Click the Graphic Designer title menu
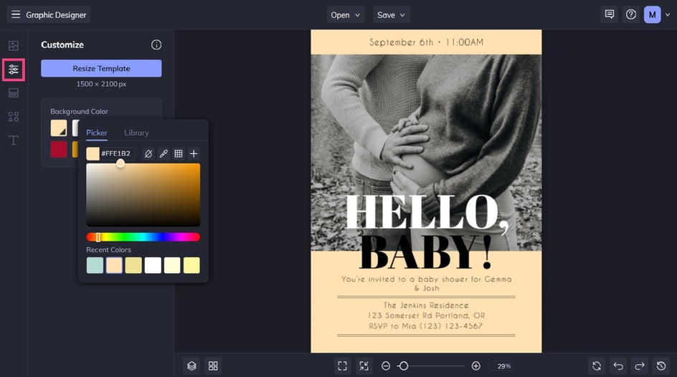The width and height of the screenshot is (677, 377). 56,14
